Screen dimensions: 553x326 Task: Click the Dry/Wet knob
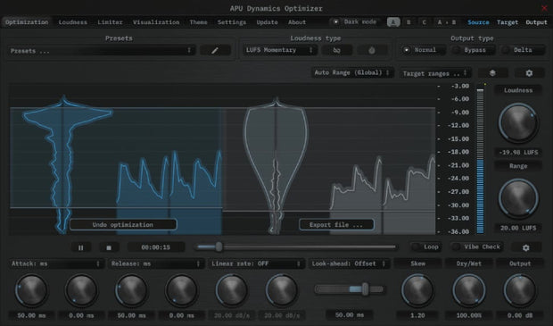(x=468, y=290)
